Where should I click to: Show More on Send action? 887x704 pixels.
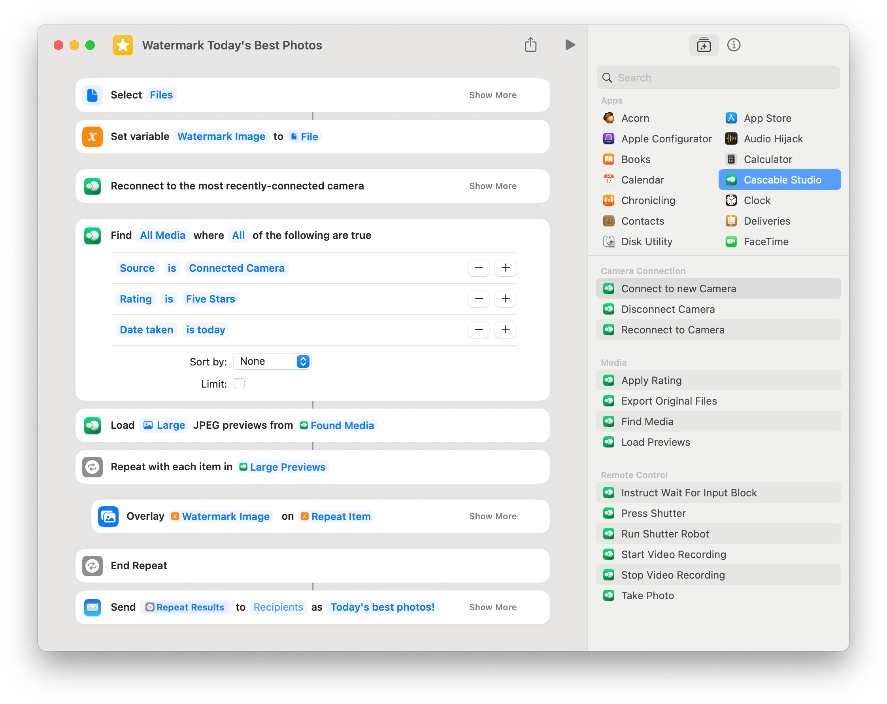point(493,607)
